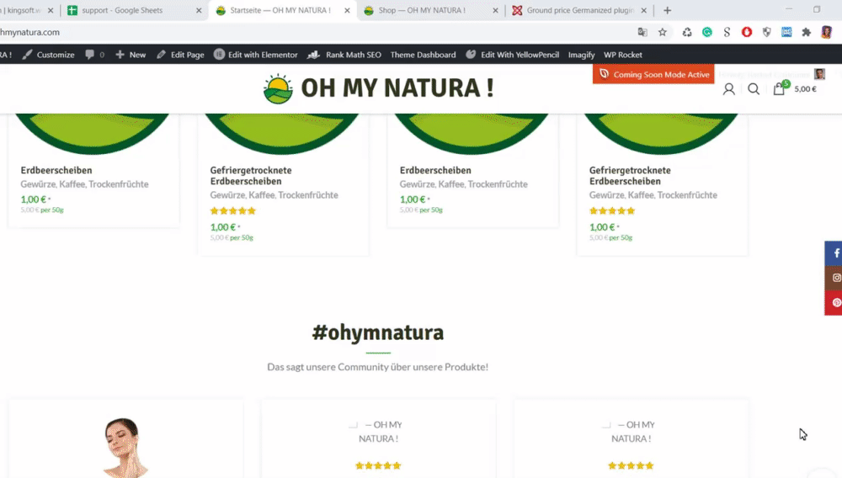This screenshot has height=478, width=842.
Task: Open the Grammarly extension icon
Action: (707, 32)
